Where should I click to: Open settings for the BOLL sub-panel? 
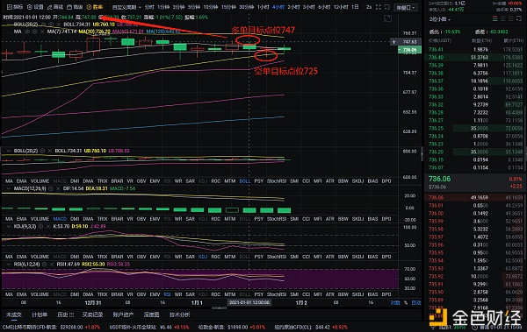42,151
